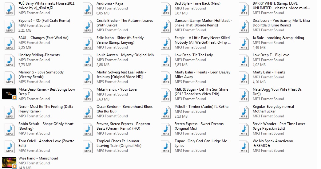This screenshot has width=321, height=169.
Task: Click Martin Solveig - Jealousy file icon
Action: [88, 78]
